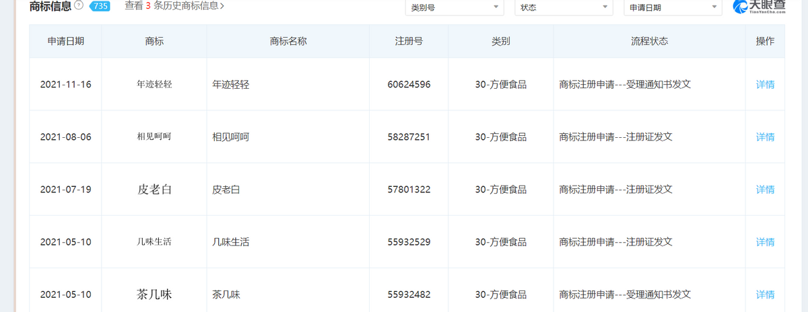
Task: Click the 皮老白 trademark logo image
Action: 154,190
